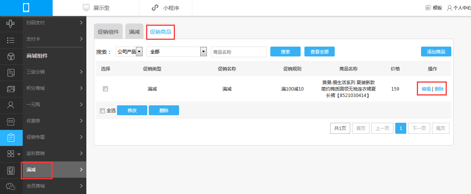Viewport: 471px width, 194px height.
Task: Click the 搜索 search button
Action: tap(285, 52)
